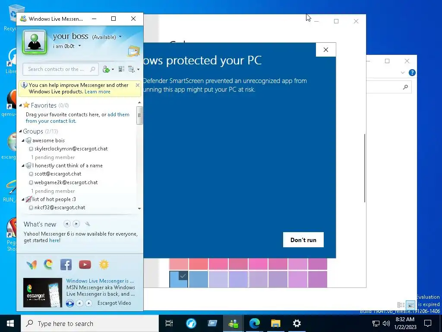Image resolution: width=442 pixels, height=332 pixels.
Task: Open the show menu dropdown arrow
Action: pos(138,70)
